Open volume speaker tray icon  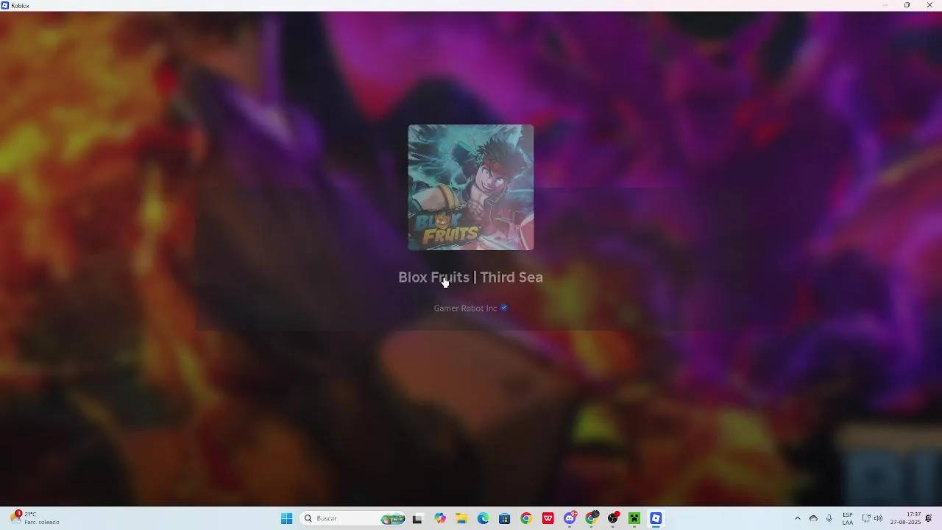point(878,518)
